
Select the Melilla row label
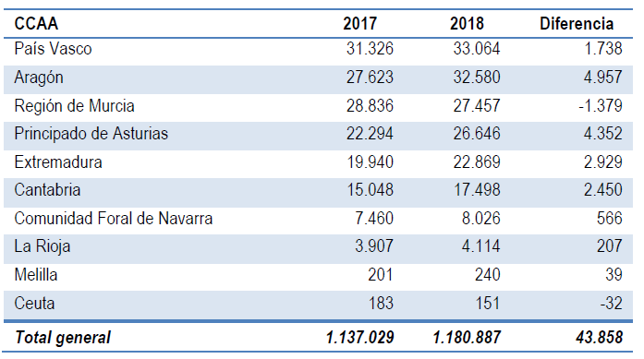(36, 275)
